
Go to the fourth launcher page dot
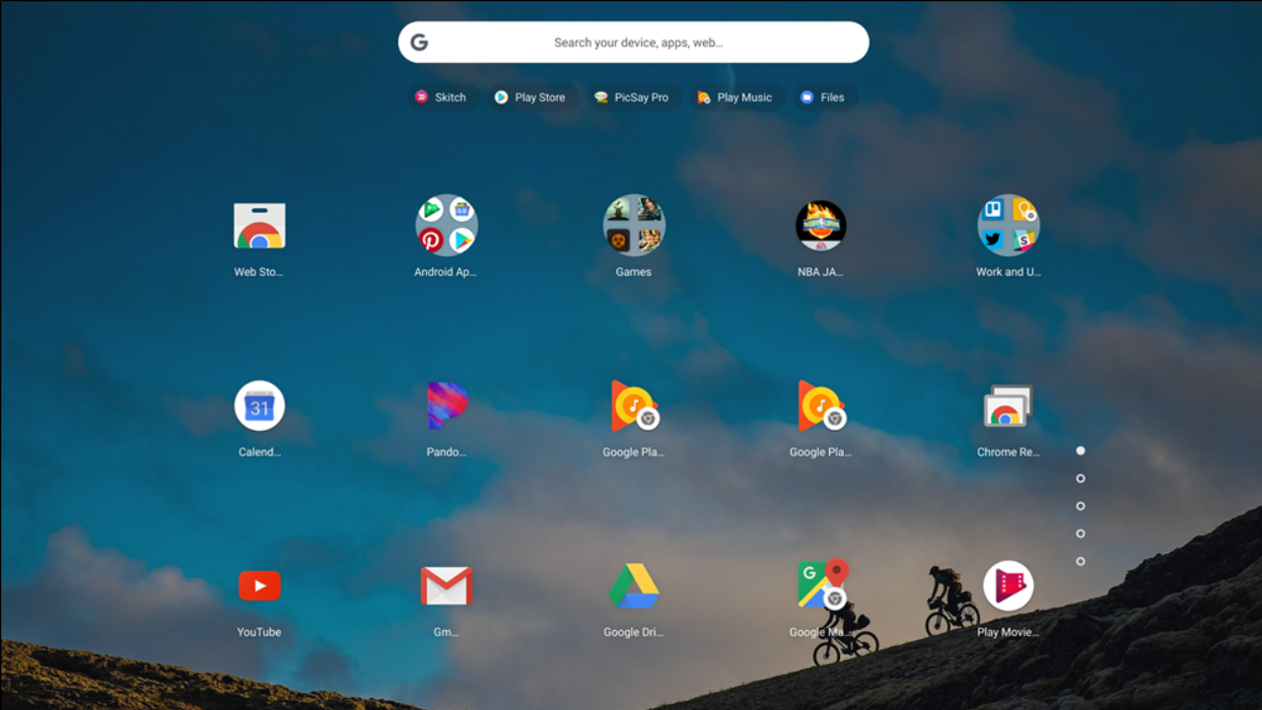point(1081,533)
